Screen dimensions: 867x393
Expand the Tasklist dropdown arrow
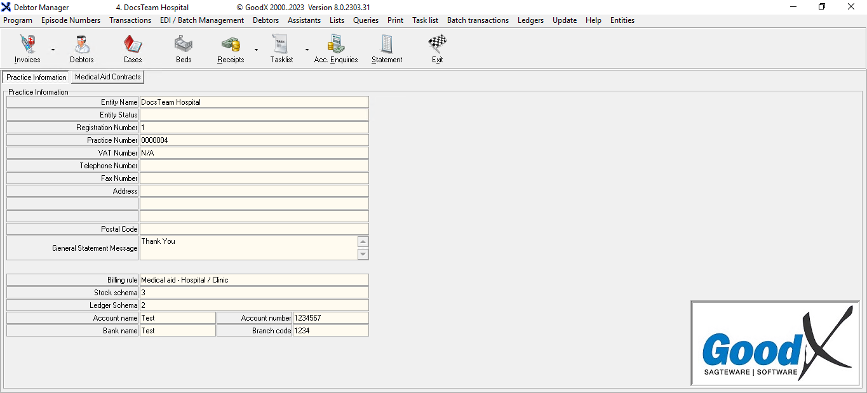pos(307,50)
